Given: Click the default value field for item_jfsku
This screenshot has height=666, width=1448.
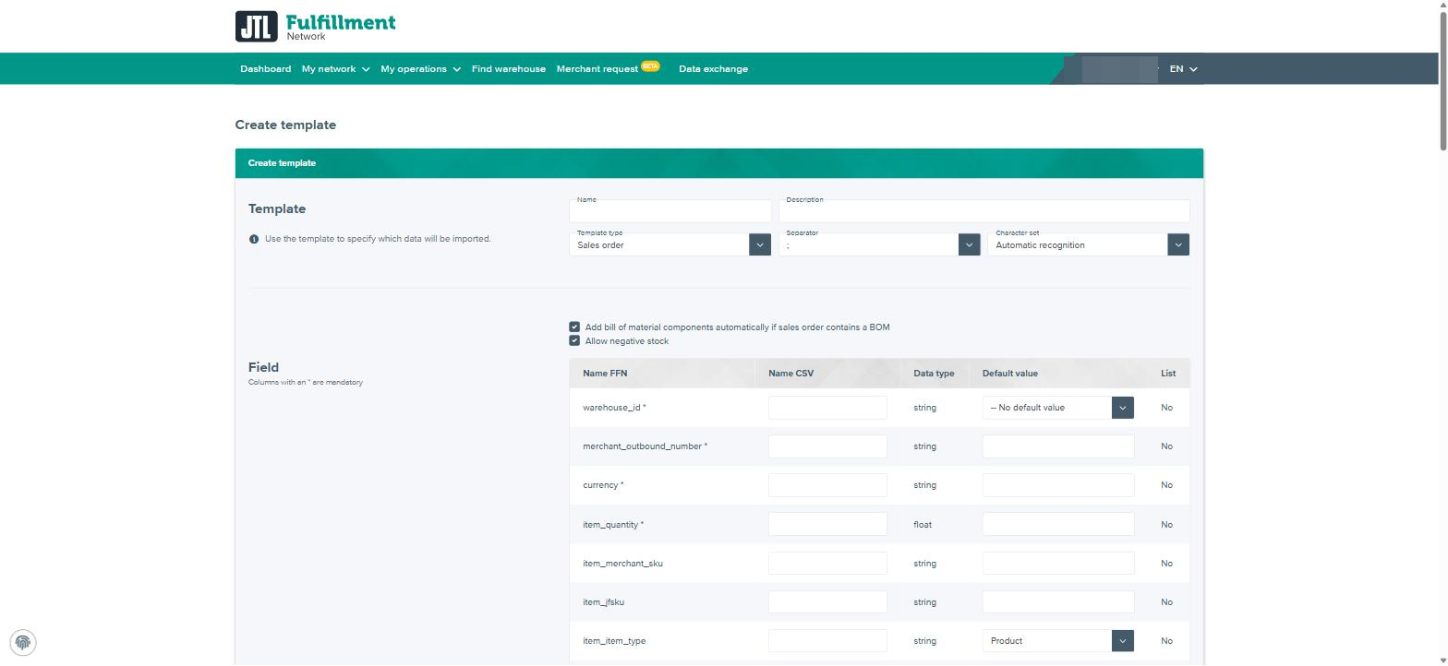Looking at the screenshot, I should click(x=1058, y=602).
